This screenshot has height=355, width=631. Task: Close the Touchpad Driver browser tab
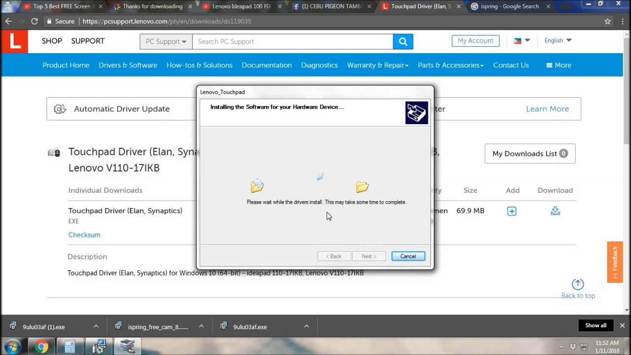[x=459, y=6]
